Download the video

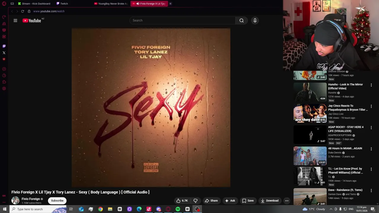click(x=269, y=201)
